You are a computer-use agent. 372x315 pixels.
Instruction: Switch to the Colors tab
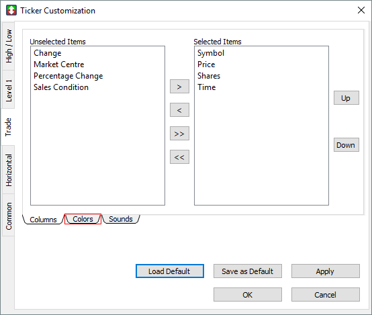pos(83,219)
